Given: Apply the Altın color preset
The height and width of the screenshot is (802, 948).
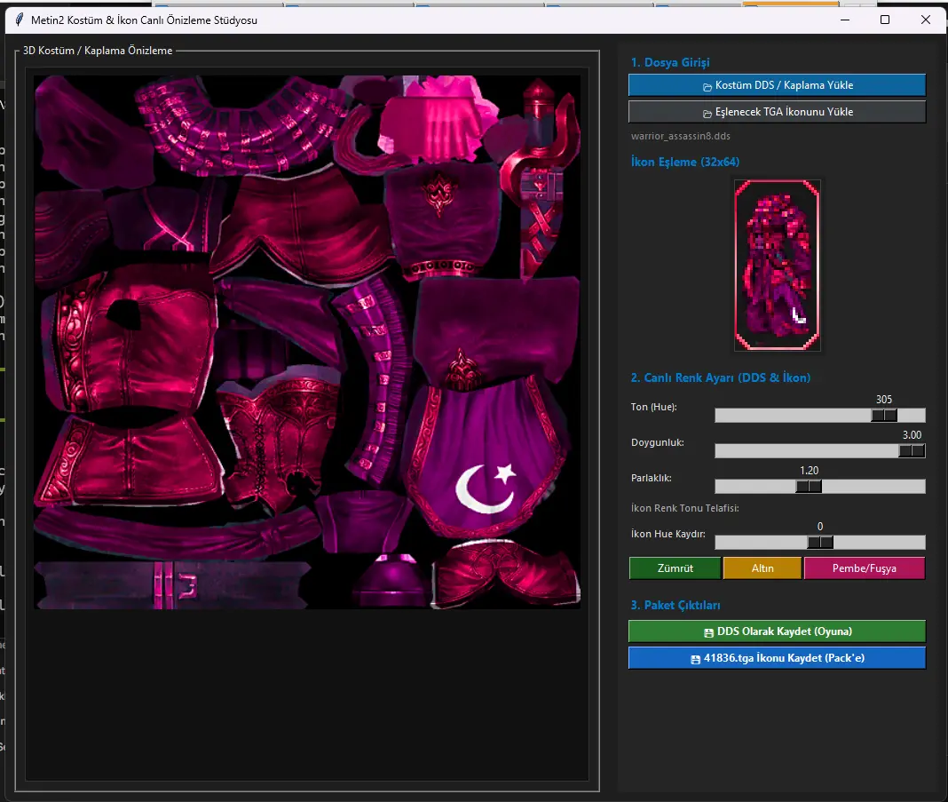Looking at the screenshot, I should (762, 568).
